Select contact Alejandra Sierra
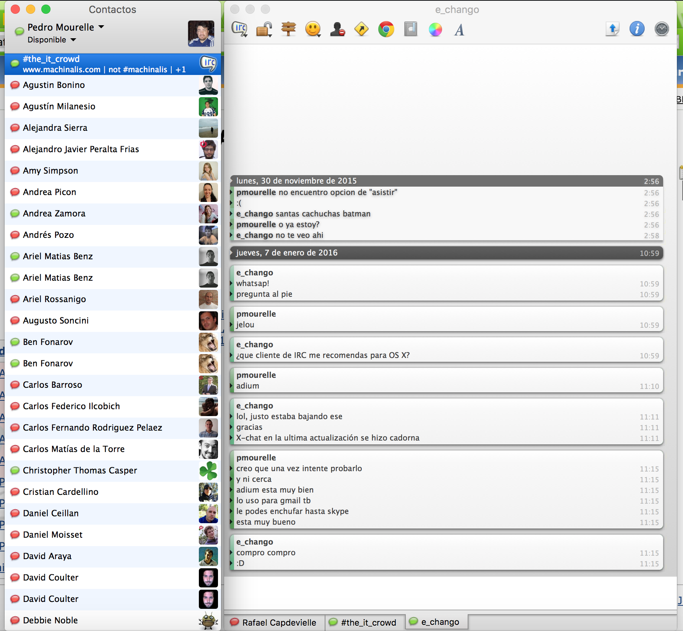 coord(113,128)
